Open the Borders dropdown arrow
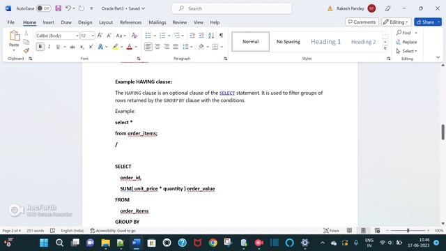This screenshot has height=251, width=446. pyautogui.click(x=222, y=47)
